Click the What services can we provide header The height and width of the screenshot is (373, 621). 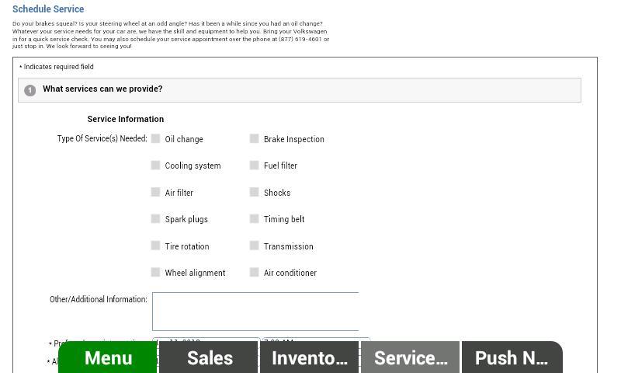pyautogui.click(x=102, y=89)
